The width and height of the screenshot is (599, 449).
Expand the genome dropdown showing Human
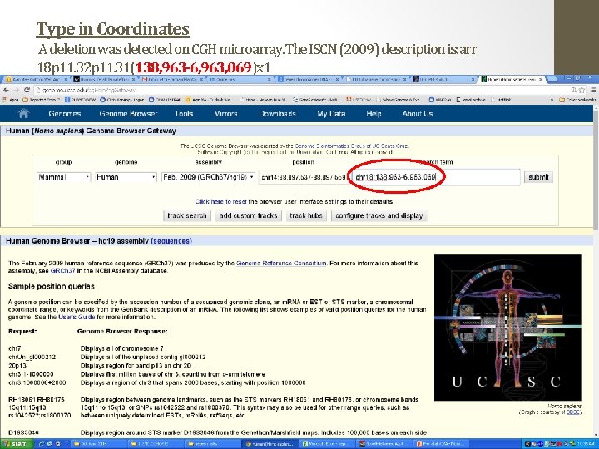coord(126,177)
